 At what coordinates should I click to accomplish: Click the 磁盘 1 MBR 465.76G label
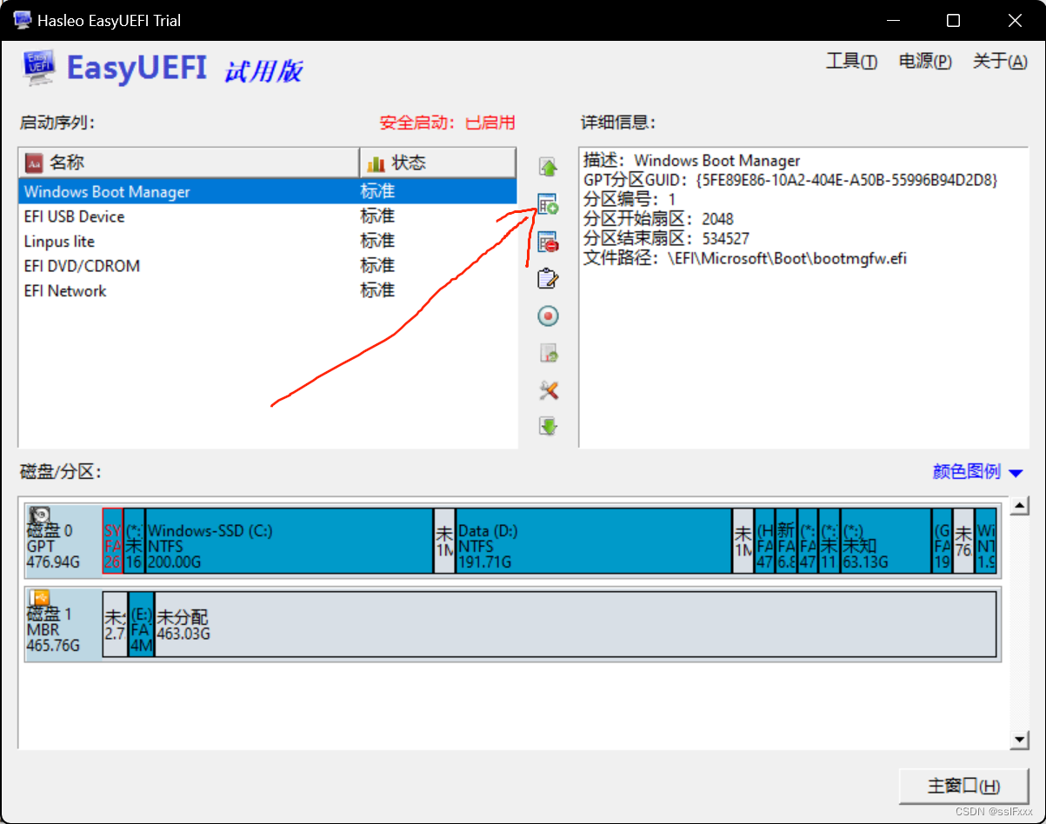pyautogui.click(x=53, y=629)
